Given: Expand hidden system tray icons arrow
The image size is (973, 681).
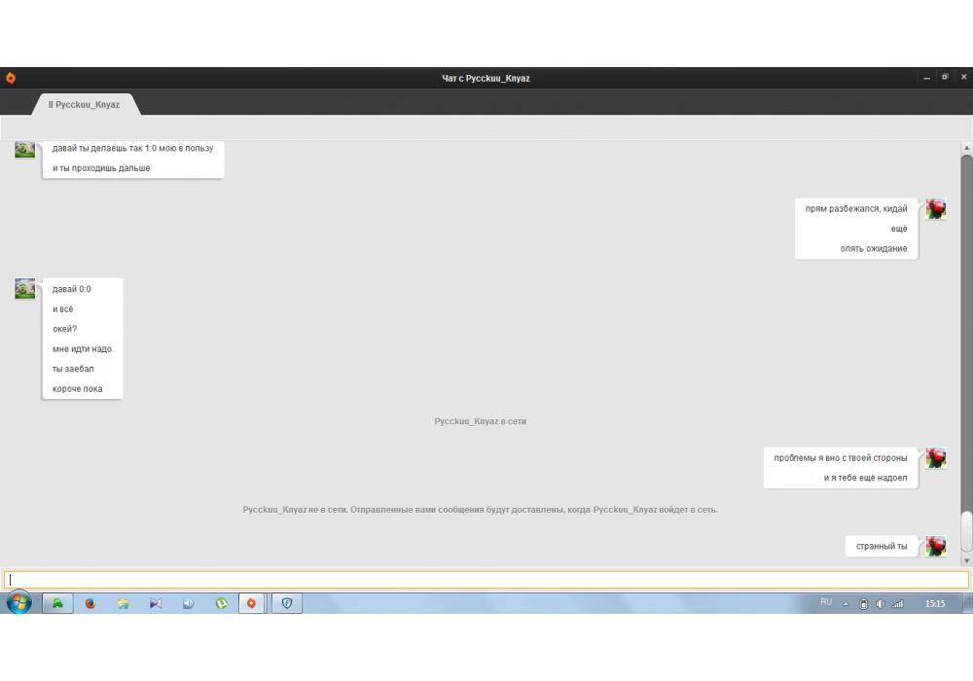Looking at the screenshot, I should point(847,604).
